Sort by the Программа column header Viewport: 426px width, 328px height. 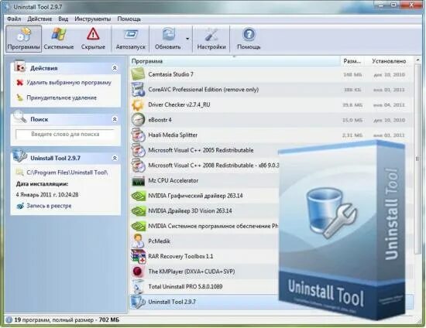coord(235,61)
